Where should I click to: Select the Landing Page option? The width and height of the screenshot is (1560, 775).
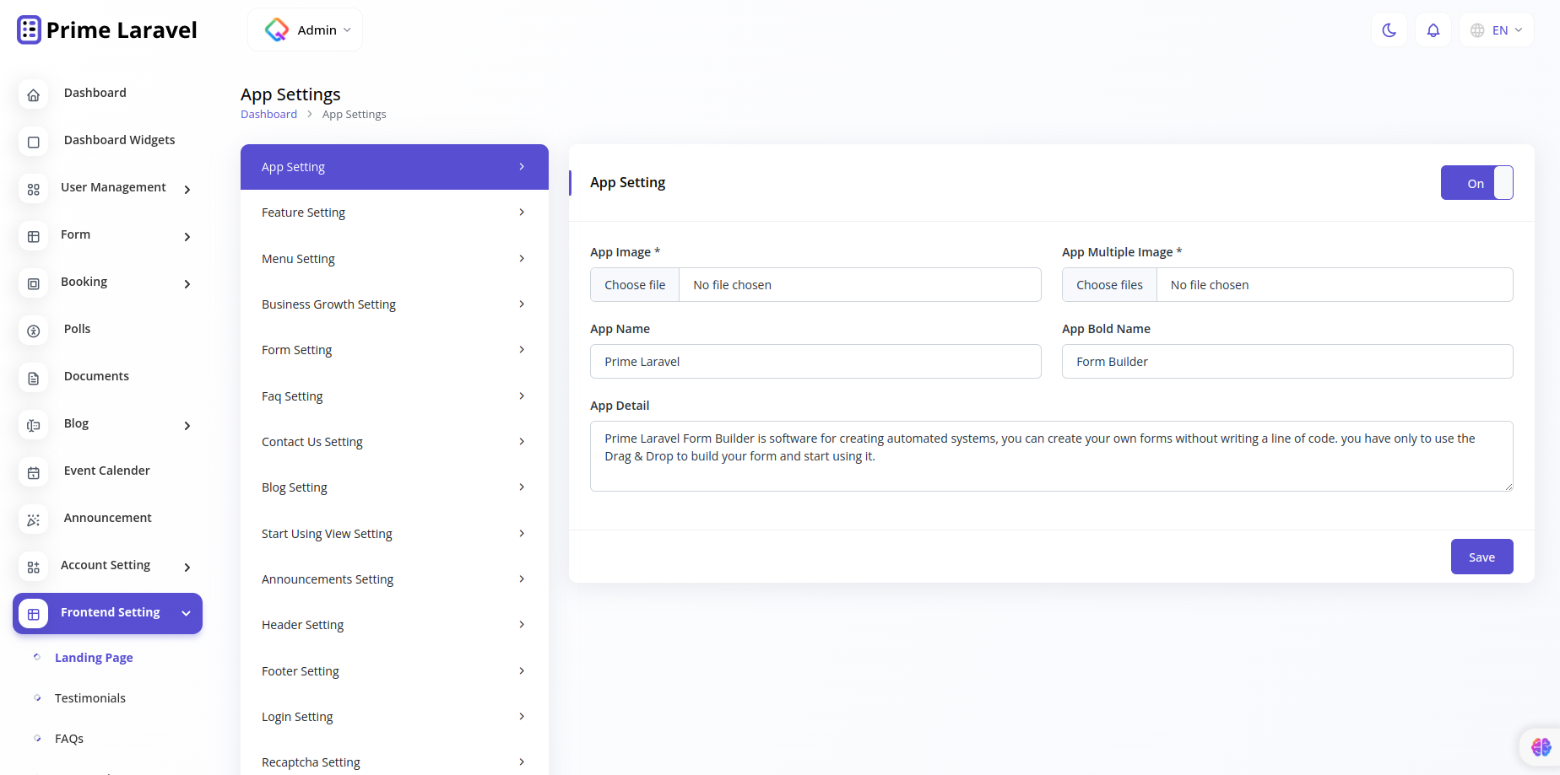(x=94, y=657)
